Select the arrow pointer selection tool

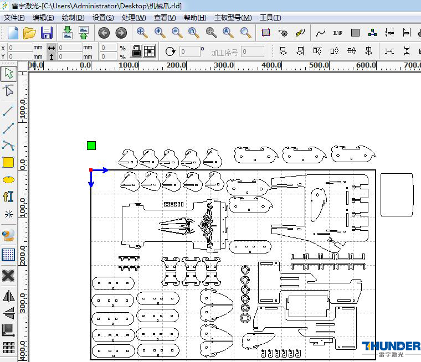9,74
